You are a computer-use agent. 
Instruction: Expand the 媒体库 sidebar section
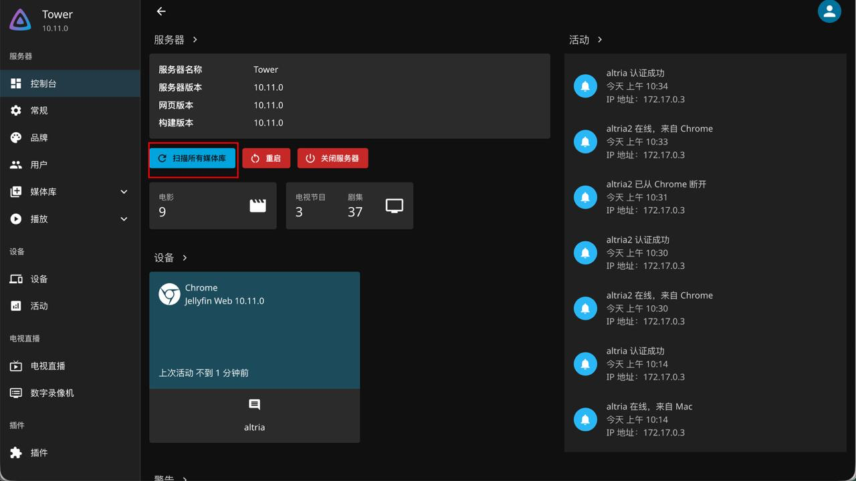pos(124,192)
